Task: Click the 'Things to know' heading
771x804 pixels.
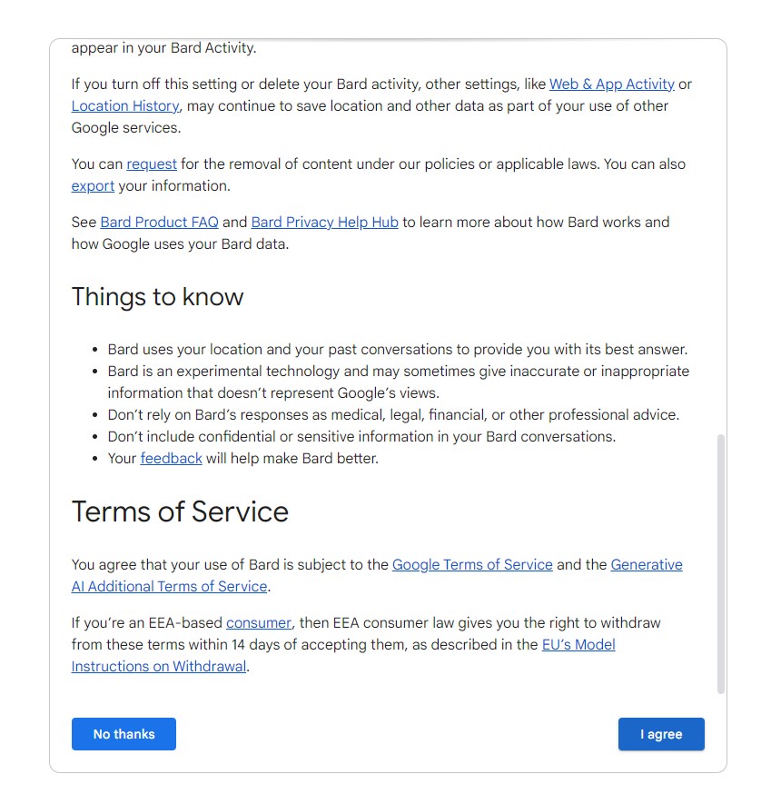Action: point(158,297)
